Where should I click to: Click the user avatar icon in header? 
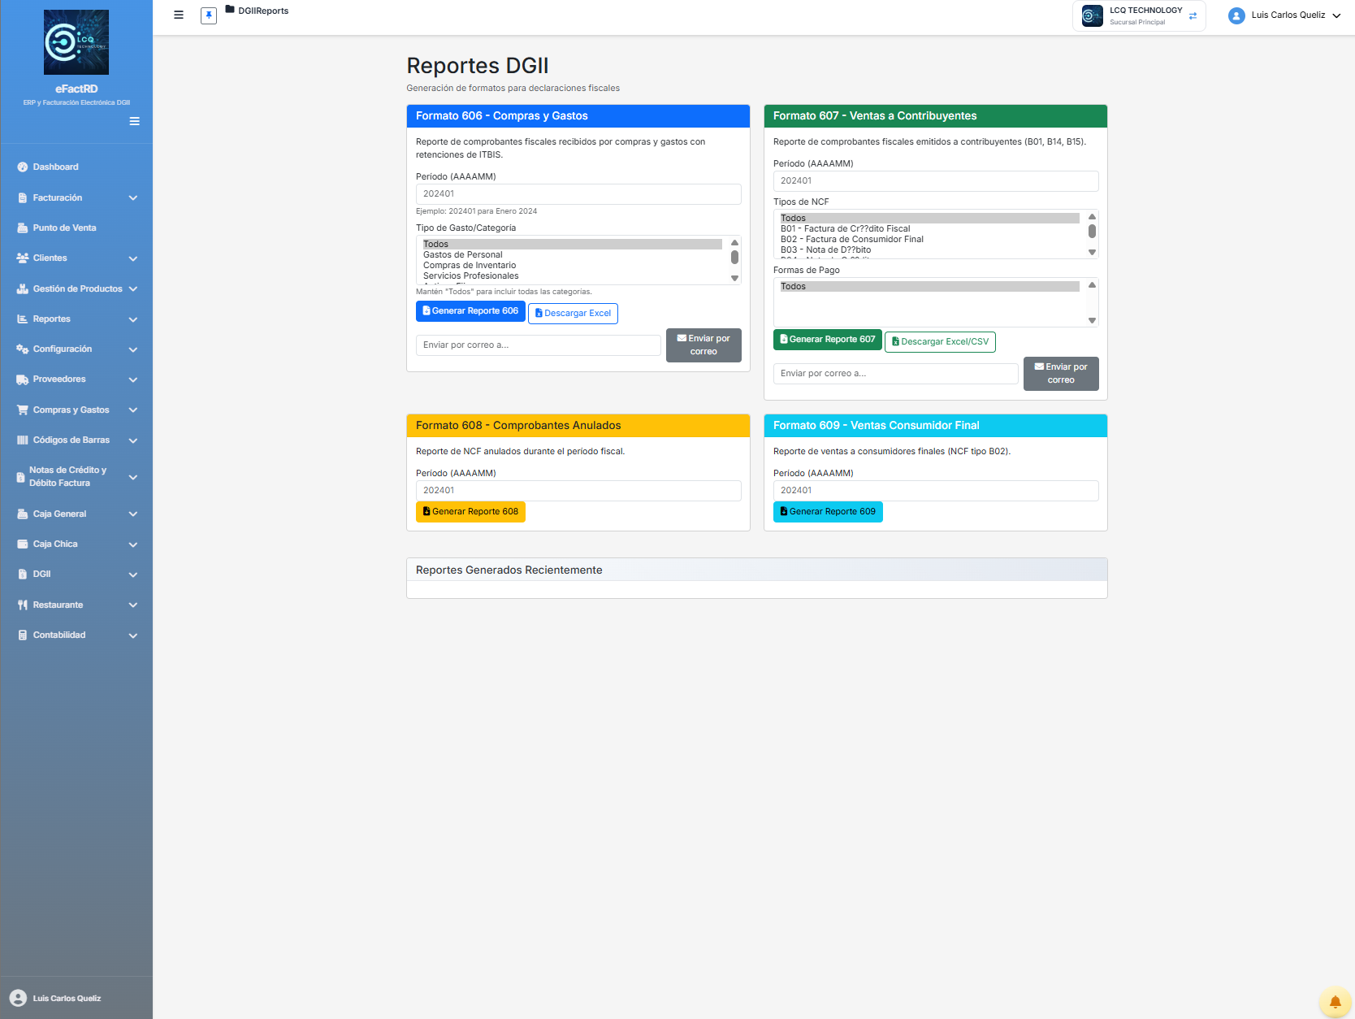1236,15
